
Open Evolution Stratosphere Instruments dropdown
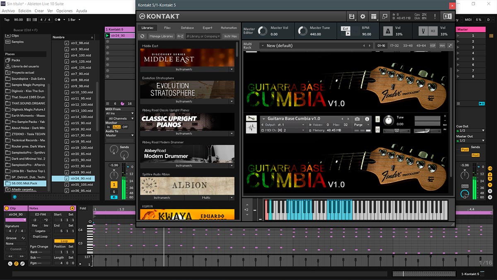click(232, 101)
